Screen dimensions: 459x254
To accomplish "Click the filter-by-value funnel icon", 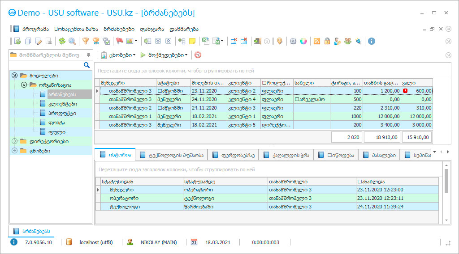I will click(96, 41).
